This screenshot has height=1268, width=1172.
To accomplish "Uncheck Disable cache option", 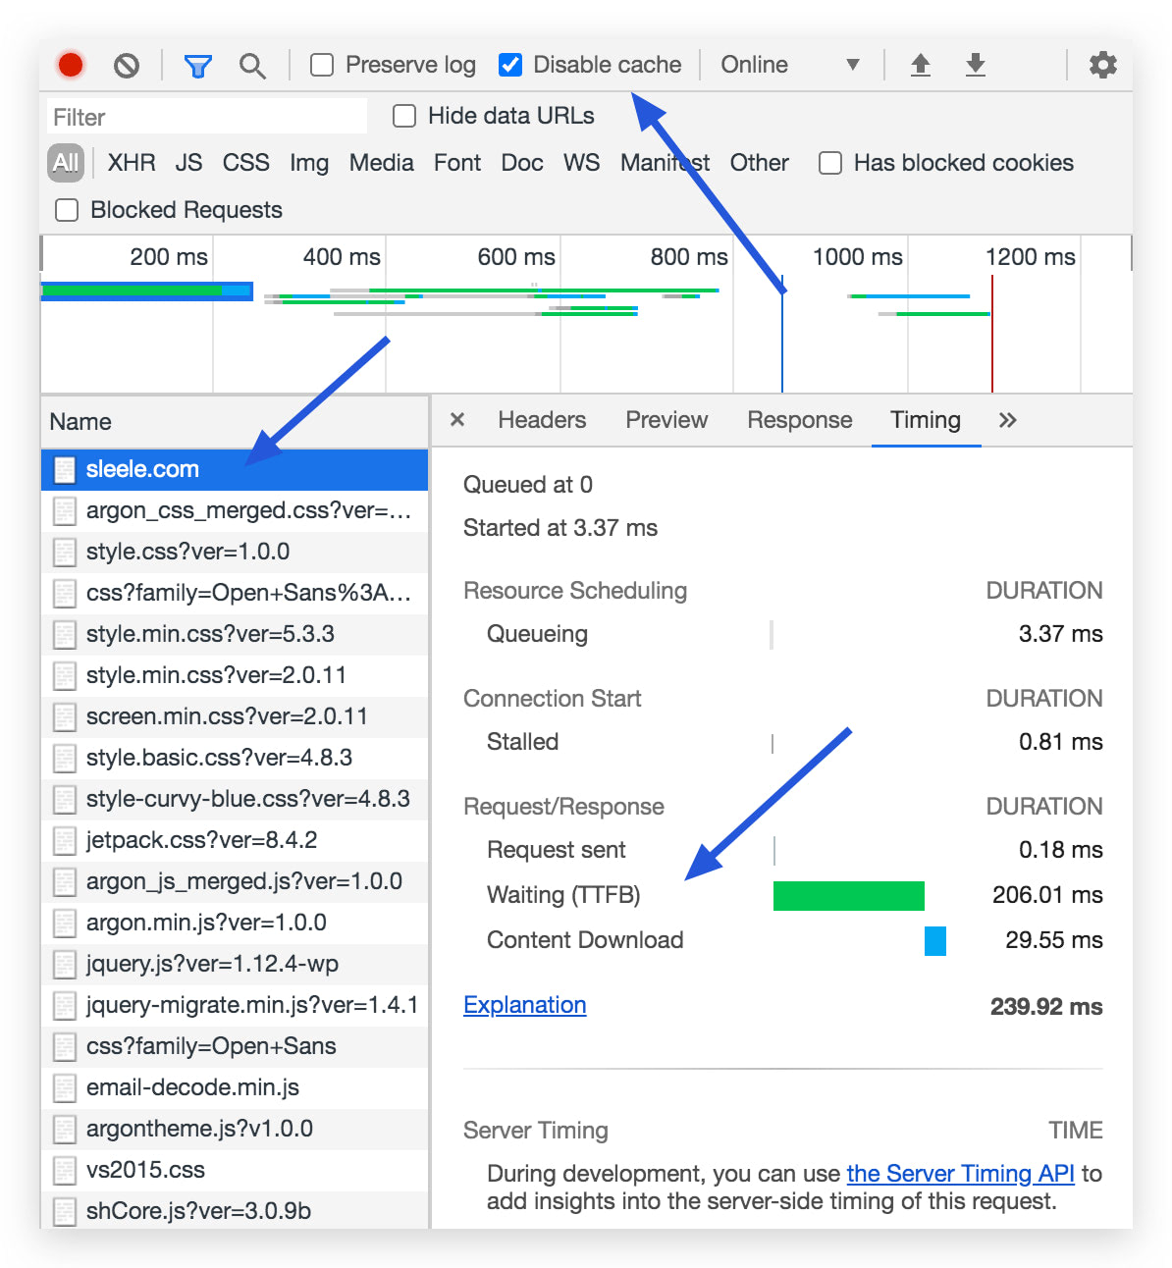I will tap(510, 65).
